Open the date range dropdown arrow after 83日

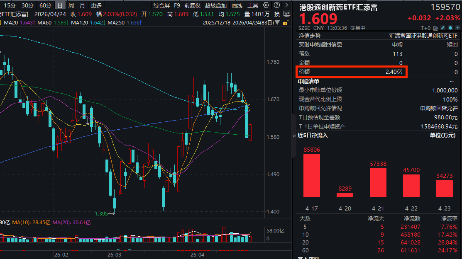[x=278, y=23]
